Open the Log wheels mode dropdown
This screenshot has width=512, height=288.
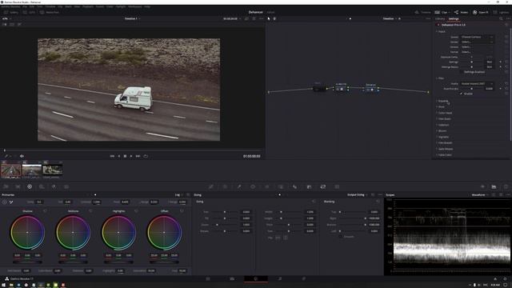point(179,195)
